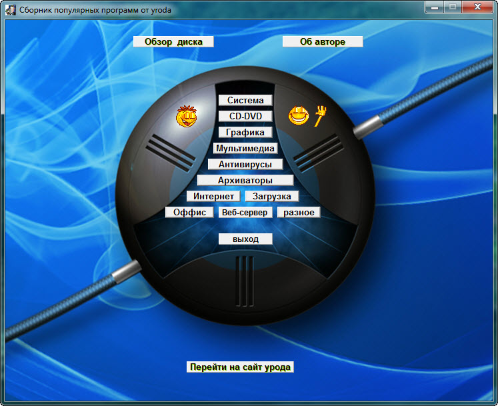The height and width of the screenshot is (406, 498).
Task: Click the spiky-haired laughing smiley icon
Action: (187, 117)
